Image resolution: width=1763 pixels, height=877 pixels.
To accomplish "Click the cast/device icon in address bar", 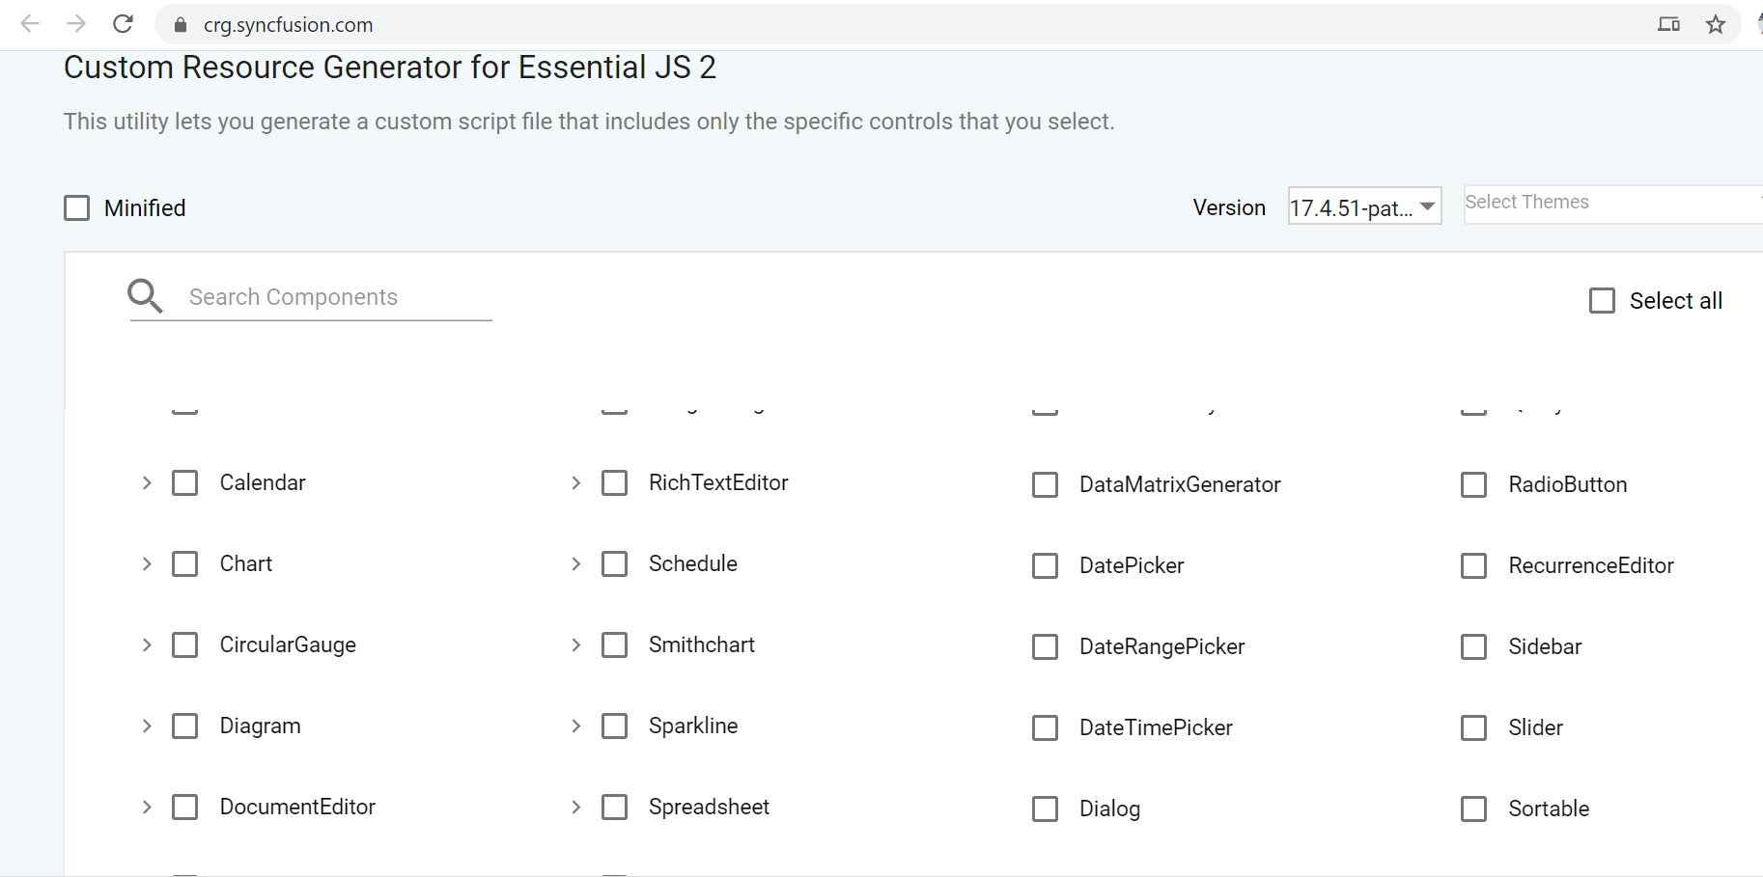I will (1668, 25).
